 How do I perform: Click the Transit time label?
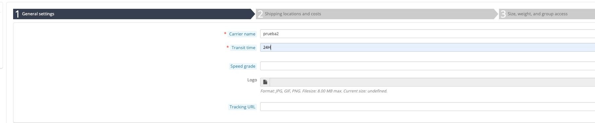(x=243, y=48)
